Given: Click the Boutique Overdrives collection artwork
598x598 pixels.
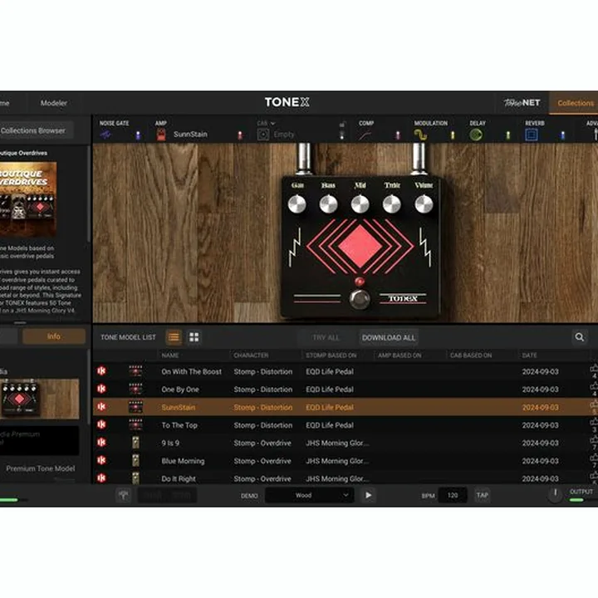Looking at the screenshot, I should pos(28,199).
